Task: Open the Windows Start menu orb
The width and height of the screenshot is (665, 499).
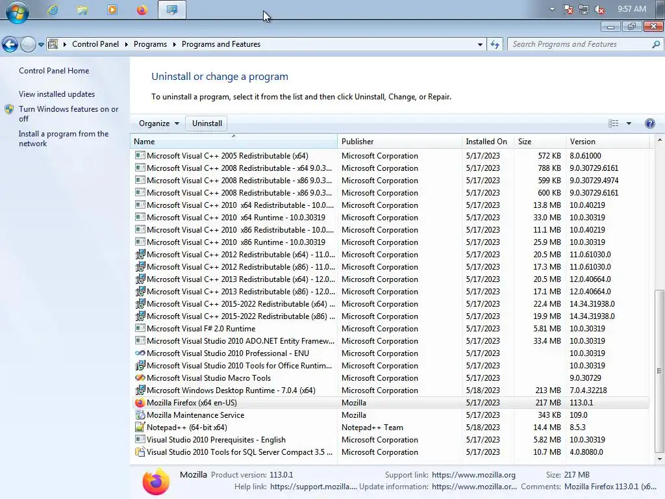Action: (x=18, y=11)
